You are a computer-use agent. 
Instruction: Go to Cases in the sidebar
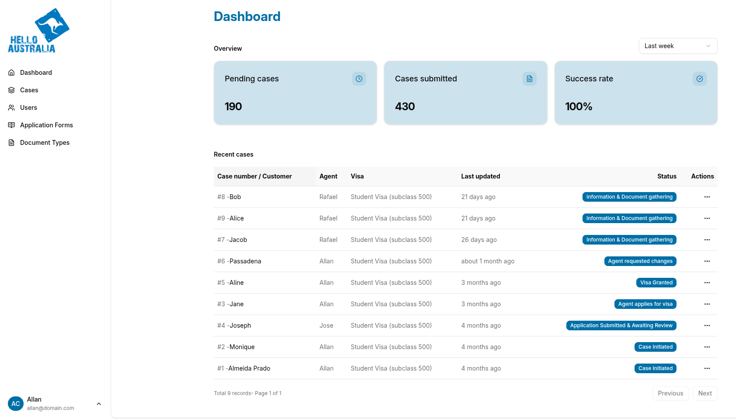point(29,90)
